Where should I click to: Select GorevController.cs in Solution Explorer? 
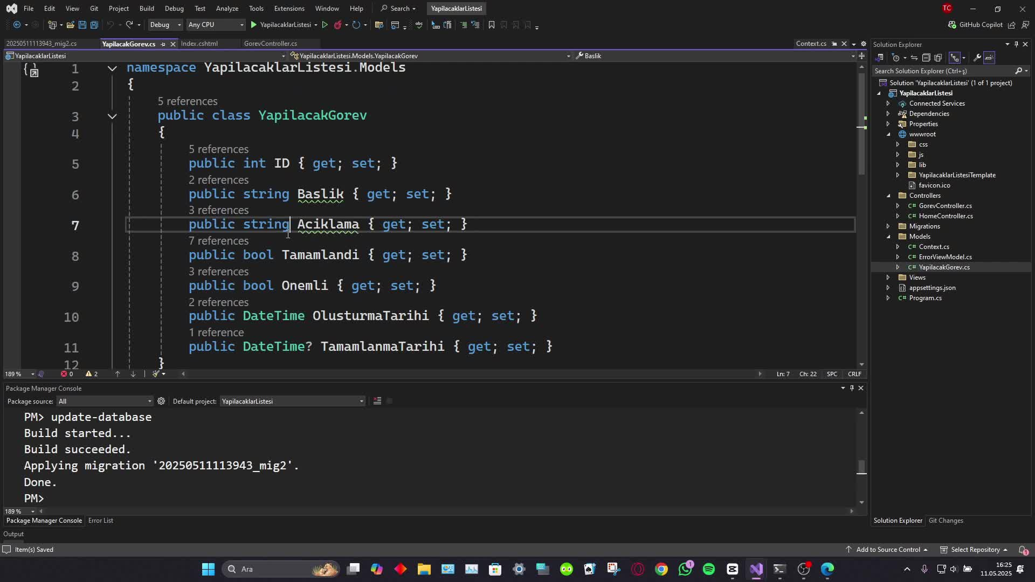945,206
